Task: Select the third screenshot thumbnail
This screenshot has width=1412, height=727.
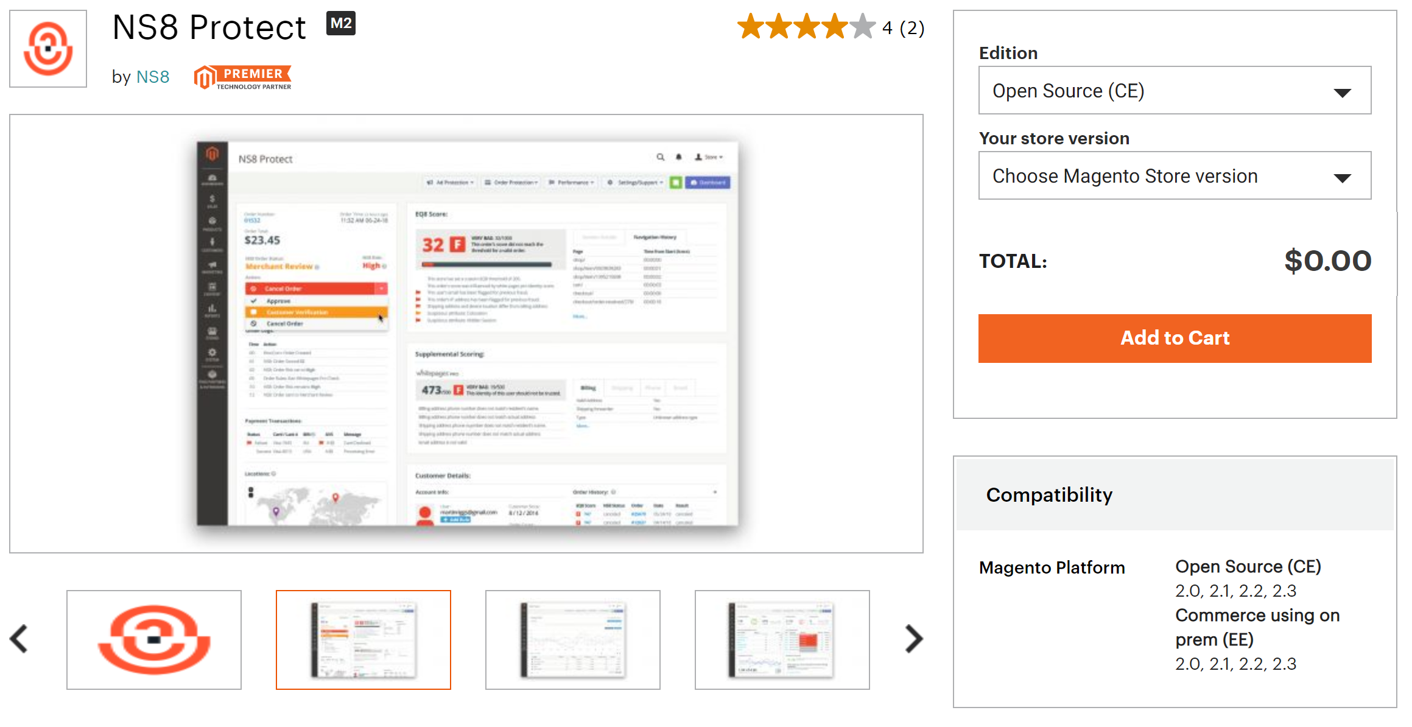Action: tap(572, 640)
